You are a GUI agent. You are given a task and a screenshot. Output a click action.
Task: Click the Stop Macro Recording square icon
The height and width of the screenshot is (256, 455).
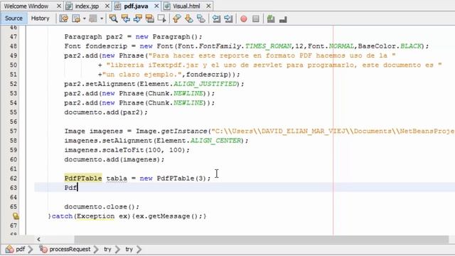(x=256, y=19)
